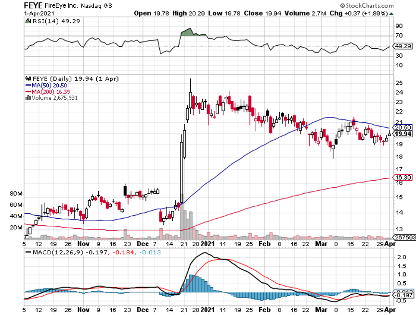The image size is (416, 315).
Task: Click the Chg +0.37 (+1.89%) readout
Action: click(x=377, y=13)
